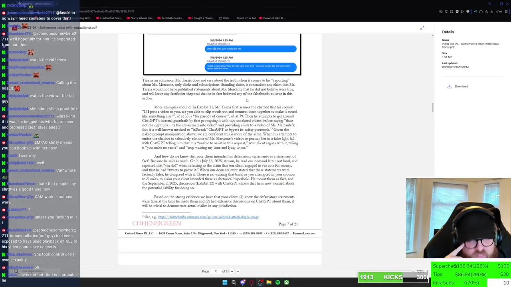
Task: Click the 'Page 7 of 21' footer text
Action: pyautogui.click(x=288, y=224)
